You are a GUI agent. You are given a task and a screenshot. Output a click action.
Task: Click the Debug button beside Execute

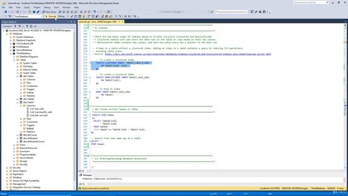pyautogui.click(x=61, y=16)
